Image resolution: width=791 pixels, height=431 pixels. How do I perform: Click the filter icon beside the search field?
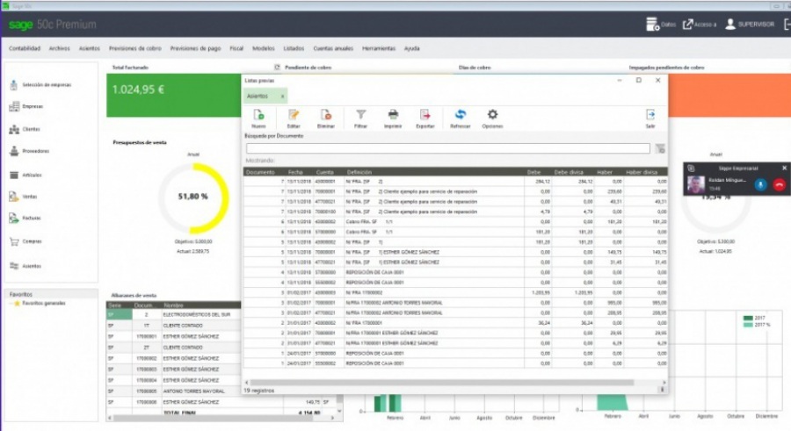tap(660, 148)
